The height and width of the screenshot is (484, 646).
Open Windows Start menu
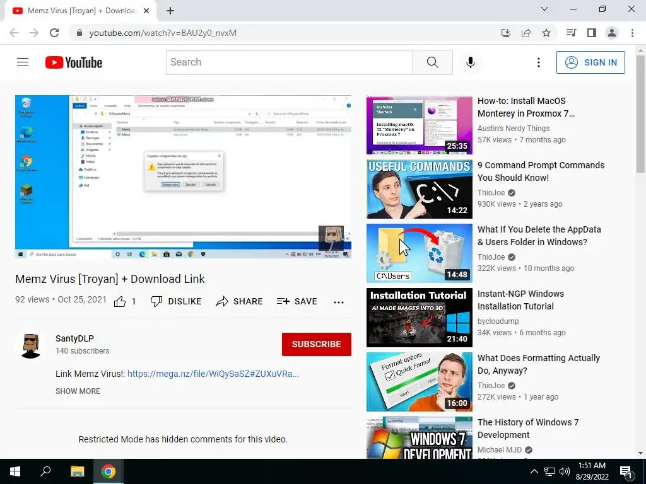coord(15,471)
